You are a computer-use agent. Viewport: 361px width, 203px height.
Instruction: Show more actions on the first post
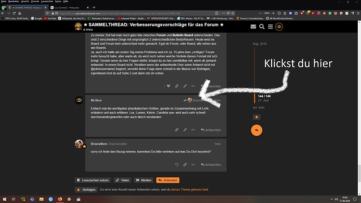[x=193, y=86]
